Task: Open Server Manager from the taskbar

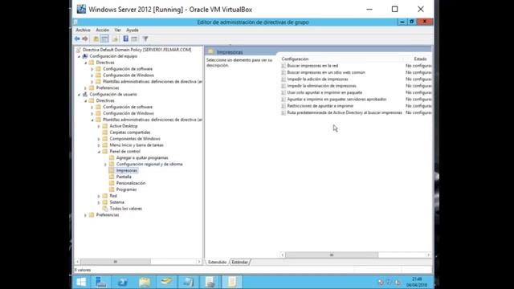Action: 100,282
